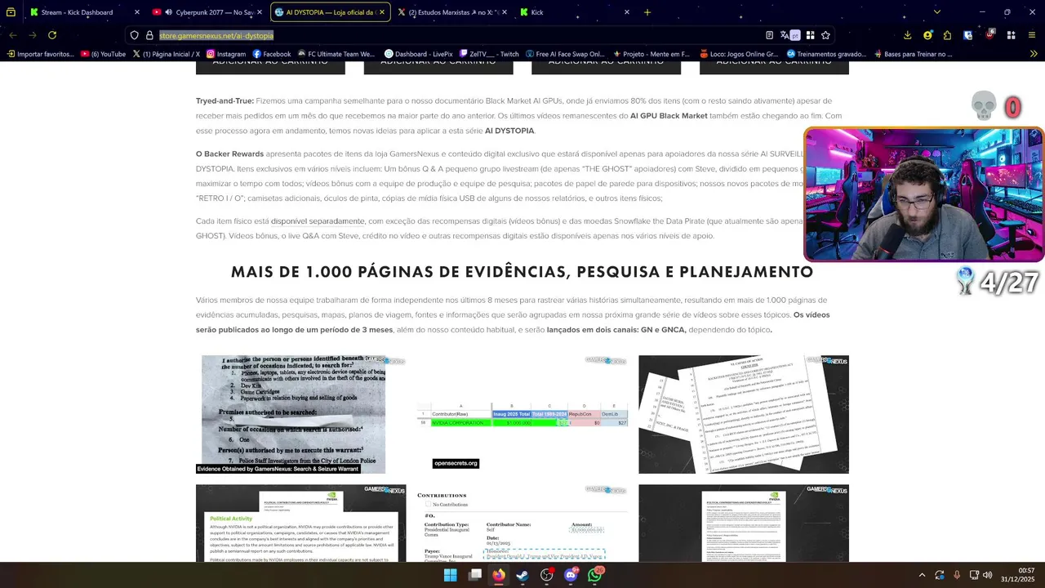Open ZelTV Twitch bookmark

point(489,54)
